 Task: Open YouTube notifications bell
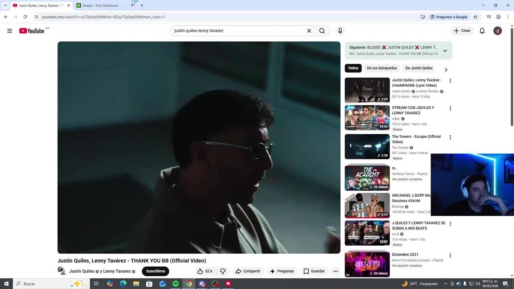[482, 31]
